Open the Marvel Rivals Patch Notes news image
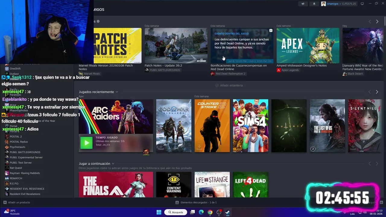 coord(117,46)
